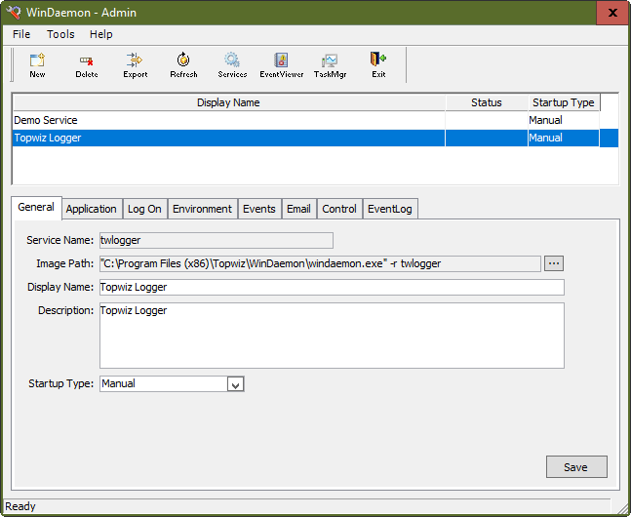Switch to the Environment tab
Image resolution: width=631 pixels, height=517 pixels.
coord(202,209)
